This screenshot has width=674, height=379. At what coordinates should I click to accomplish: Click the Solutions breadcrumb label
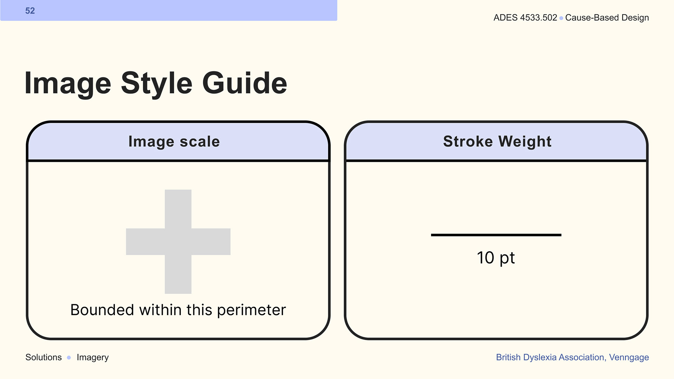44,357
